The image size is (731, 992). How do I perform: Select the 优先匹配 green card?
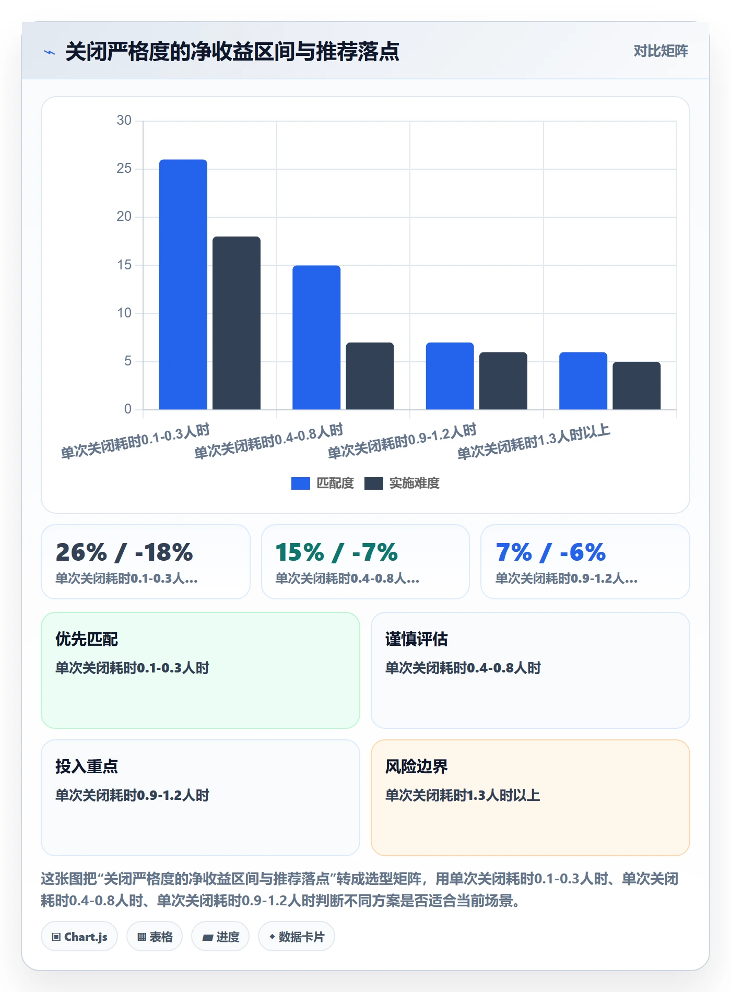pyautogui.click(x=201, y=670)
